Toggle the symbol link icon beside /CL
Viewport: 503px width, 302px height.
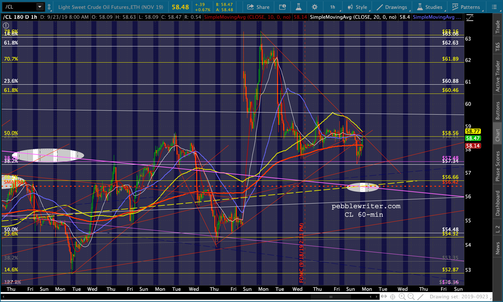pos(49,7)
